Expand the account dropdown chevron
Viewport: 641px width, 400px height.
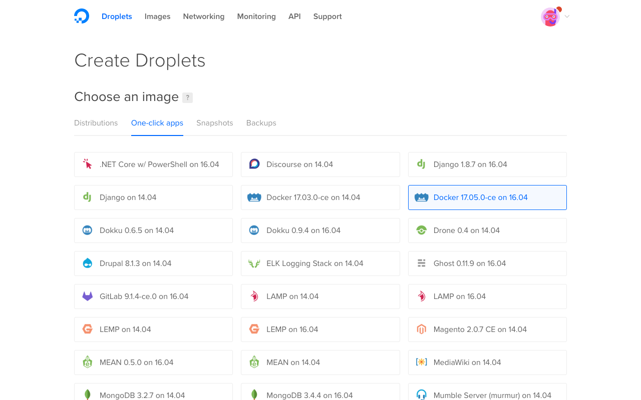click(567, 16)
